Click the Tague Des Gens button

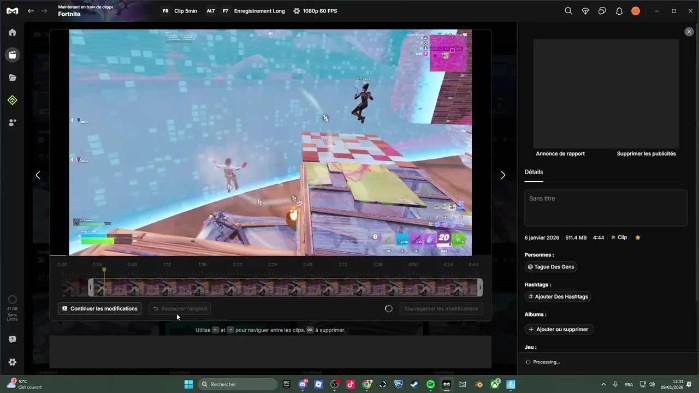pyautogui.click(x=550, y=267)
